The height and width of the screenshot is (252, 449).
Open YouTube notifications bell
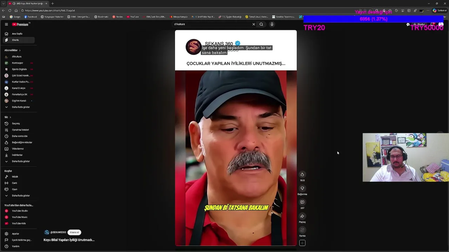[x=433, y=24]
